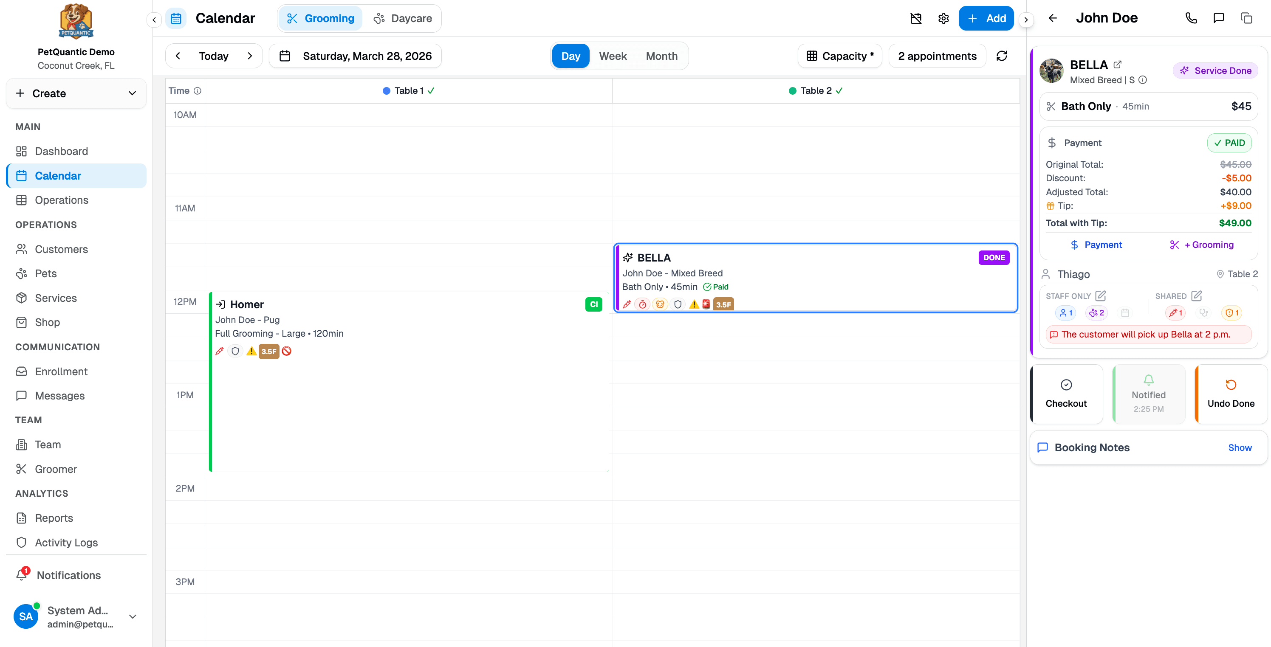
Task: Click the + Grooming link
Action: [x=1201, y=245]
